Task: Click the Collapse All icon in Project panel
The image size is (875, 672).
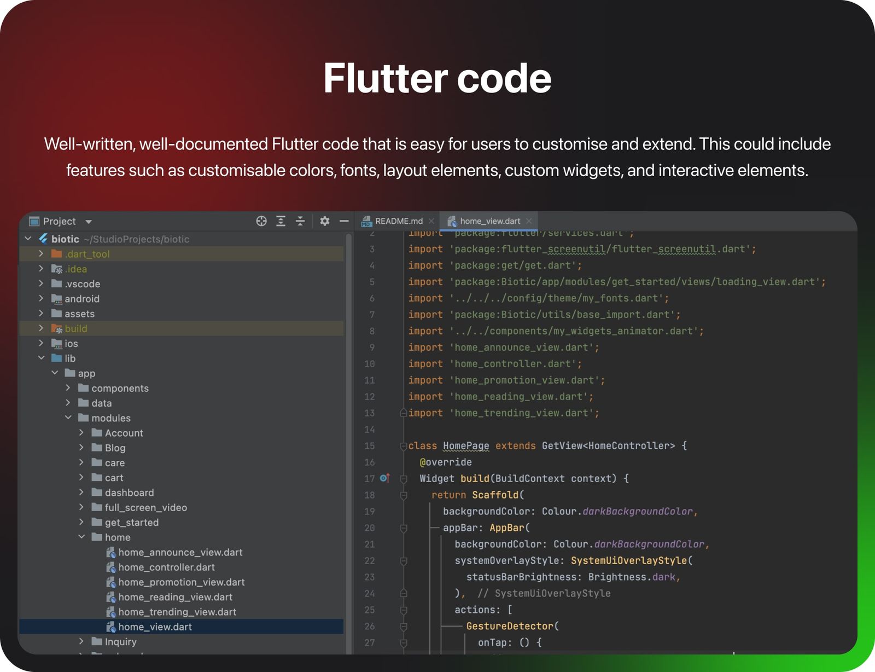Action: point(300,221)
